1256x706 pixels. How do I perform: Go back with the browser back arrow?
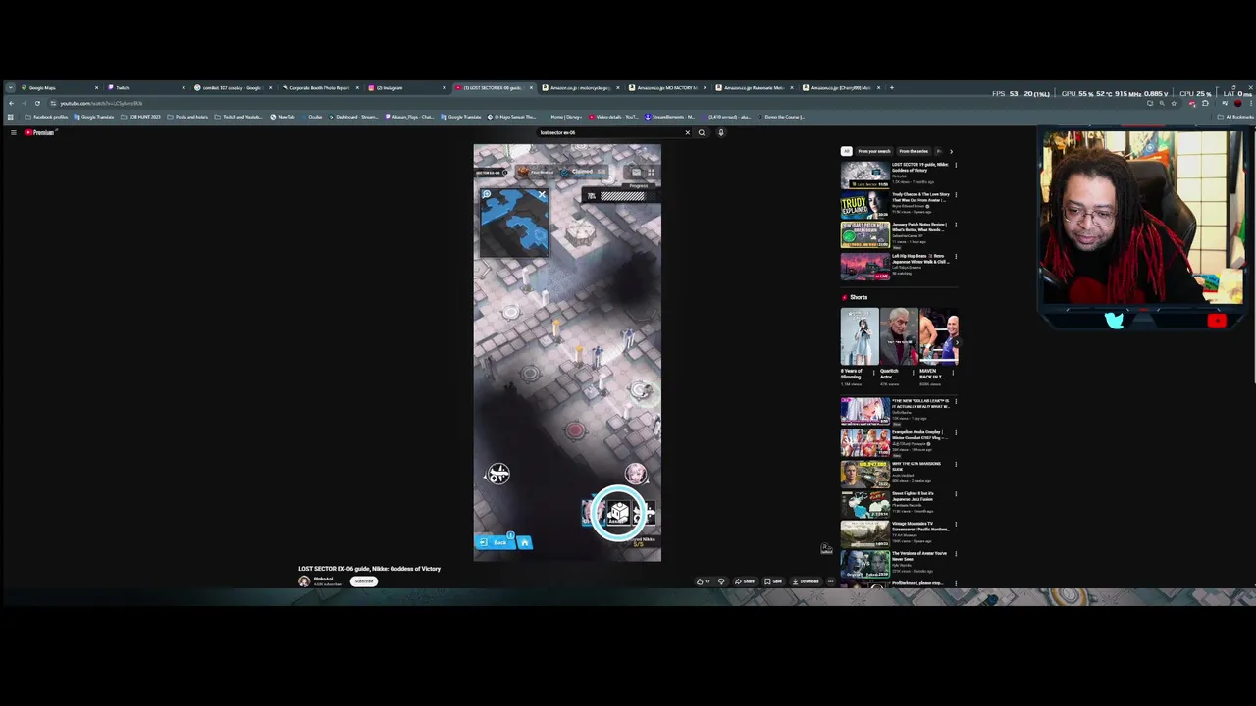pyautogui.click(x=11, y=103)
